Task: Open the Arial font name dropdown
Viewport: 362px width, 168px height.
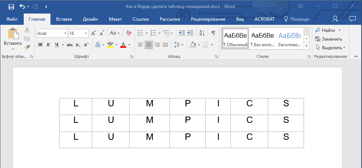Action: [65, 33]
